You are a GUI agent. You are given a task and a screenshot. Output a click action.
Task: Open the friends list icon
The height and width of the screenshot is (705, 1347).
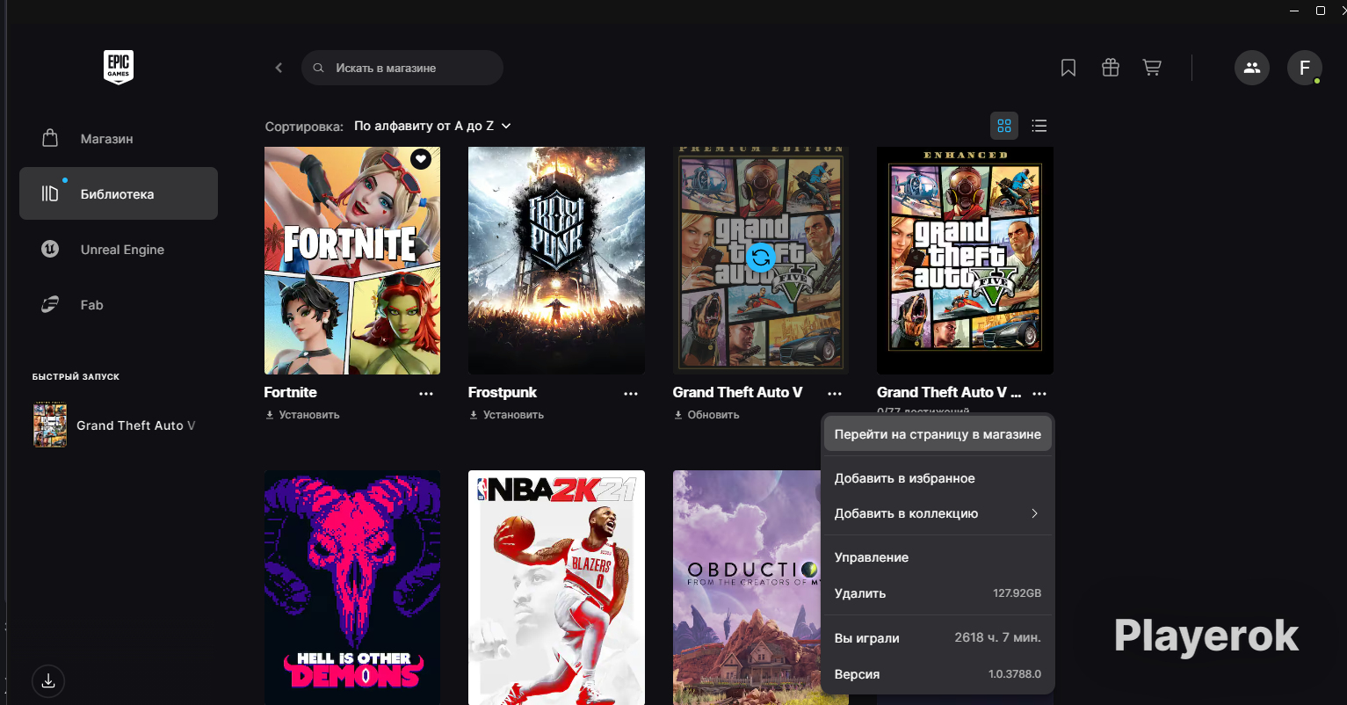[1252, 68]
